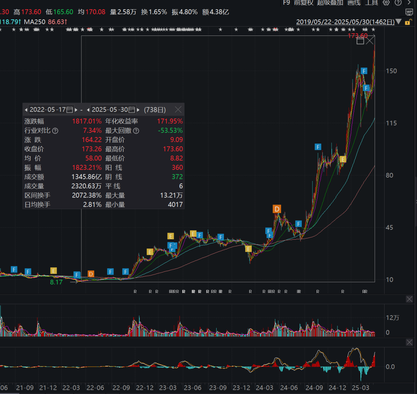This screenshot has height=394, width=417.
Task: Expand more toolbar options with right chevron
Action: pos(409,2)
